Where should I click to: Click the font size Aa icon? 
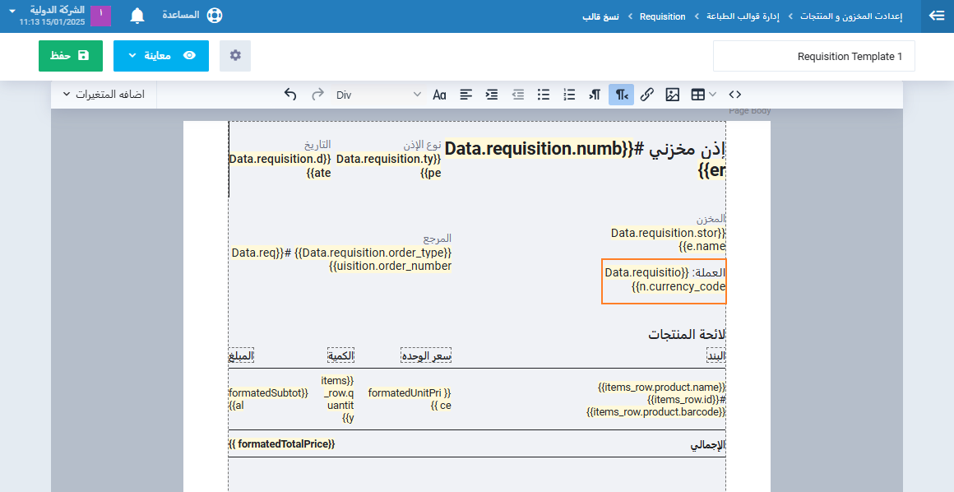click(440, 95)
